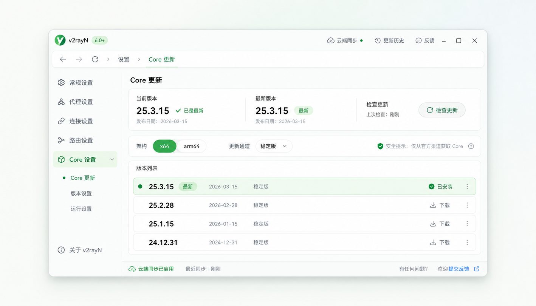Download version 25.1.15
Viewport: 536px width, 306px height.
click(x=440, y=224)
